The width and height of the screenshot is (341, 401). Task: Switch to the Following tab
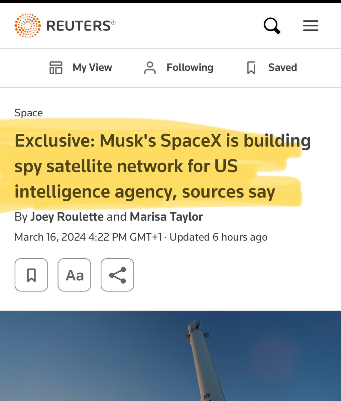click(x=190, y=68)
